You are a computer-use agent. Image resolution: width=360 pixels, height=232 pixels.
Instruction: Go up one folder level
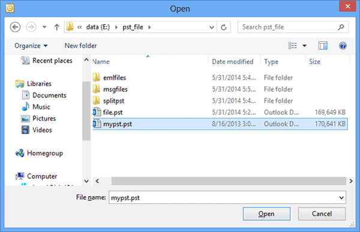click(x=57, y=28)
